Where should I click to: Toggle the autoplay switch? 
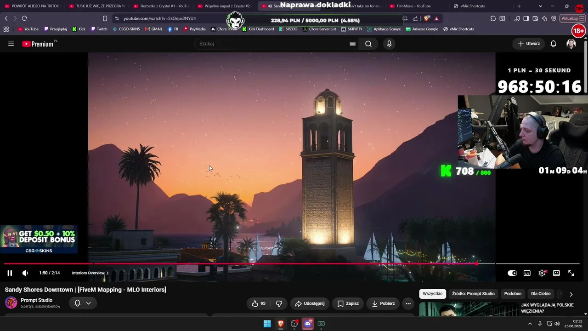click(512, 273)
